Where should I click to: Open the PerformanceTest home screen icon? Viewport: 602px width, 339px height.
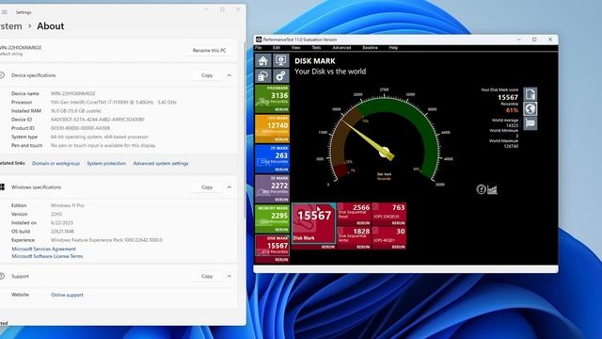point(263,60)
